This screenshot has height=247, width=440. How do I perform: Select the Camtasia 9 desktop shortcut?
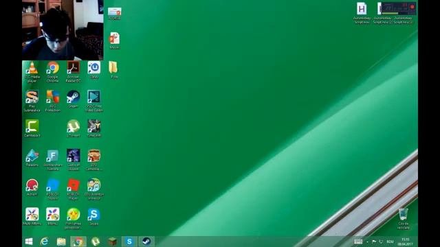(x=32, y=128)
